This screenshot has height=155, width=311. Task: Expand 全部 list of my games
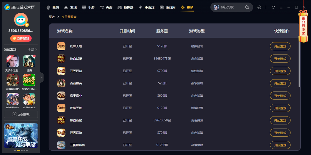[x=32, y=50]
